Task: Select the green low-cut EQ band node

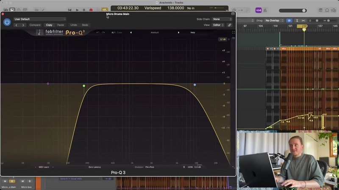Action: coord(84,86)
